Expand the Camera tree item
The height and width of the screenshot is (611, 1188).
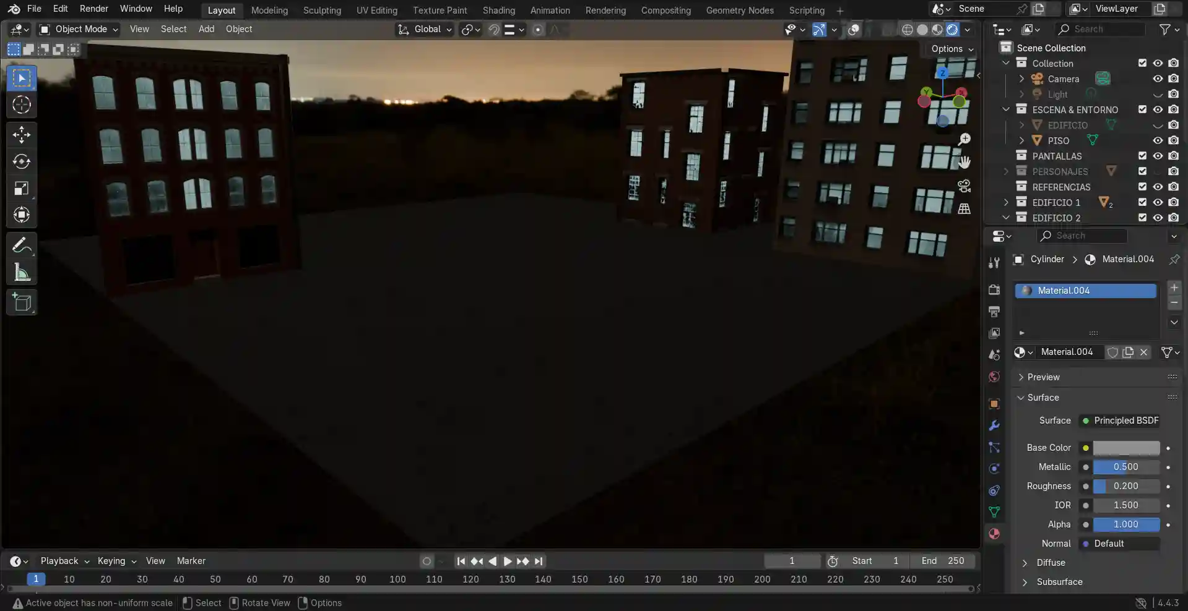click(1021, 79)
